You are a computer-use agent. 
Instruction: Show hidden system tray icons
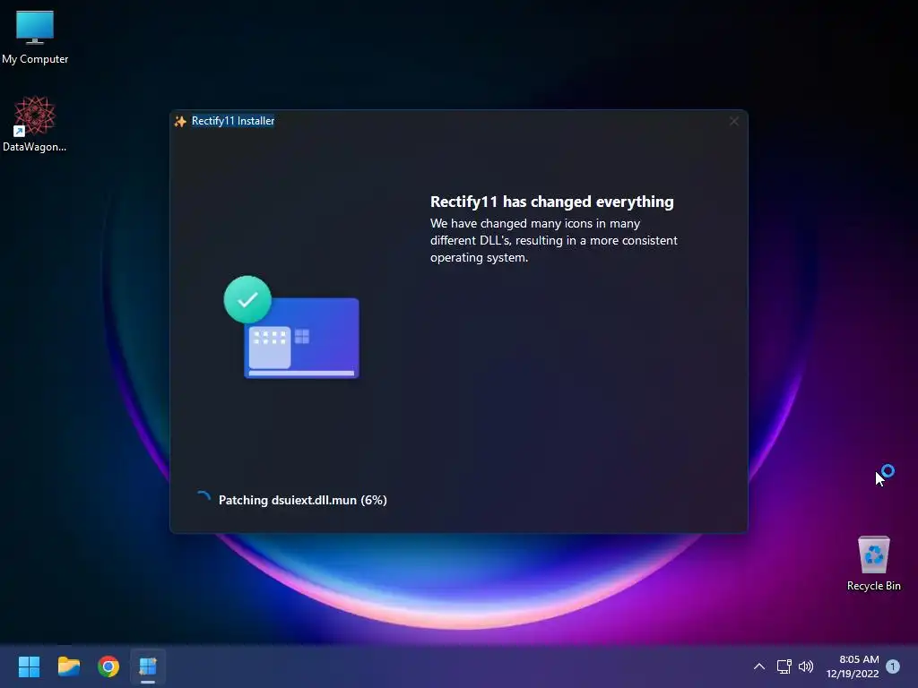[x=758, y=666]
